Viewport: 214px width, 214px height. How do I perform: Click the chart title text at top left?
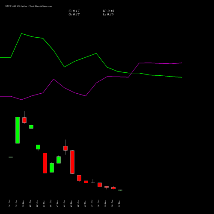point(29,6)
